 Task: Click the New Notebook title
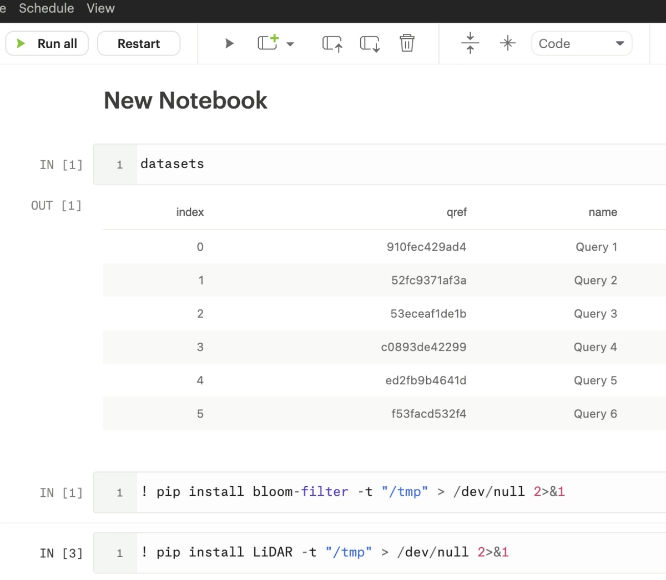[x=185, y=100]
